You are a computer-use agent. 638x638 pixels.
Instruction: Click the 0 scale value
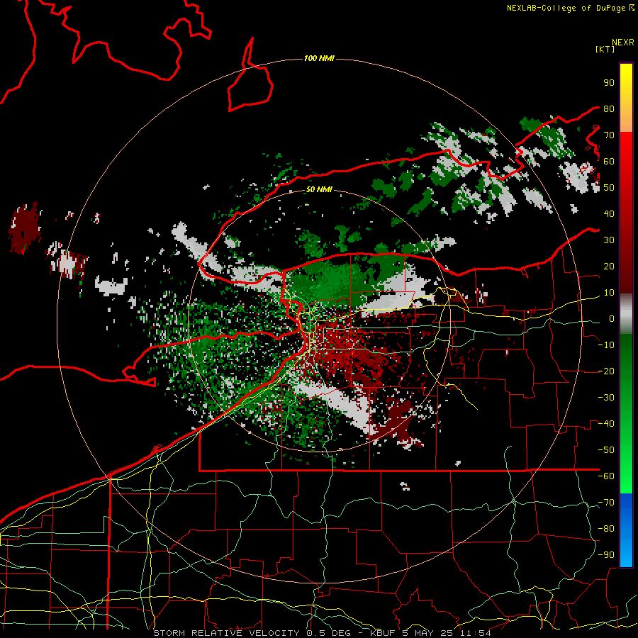pos(612,318)
